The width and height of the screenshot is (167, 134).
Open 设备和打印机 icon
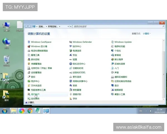click(70, 73)
